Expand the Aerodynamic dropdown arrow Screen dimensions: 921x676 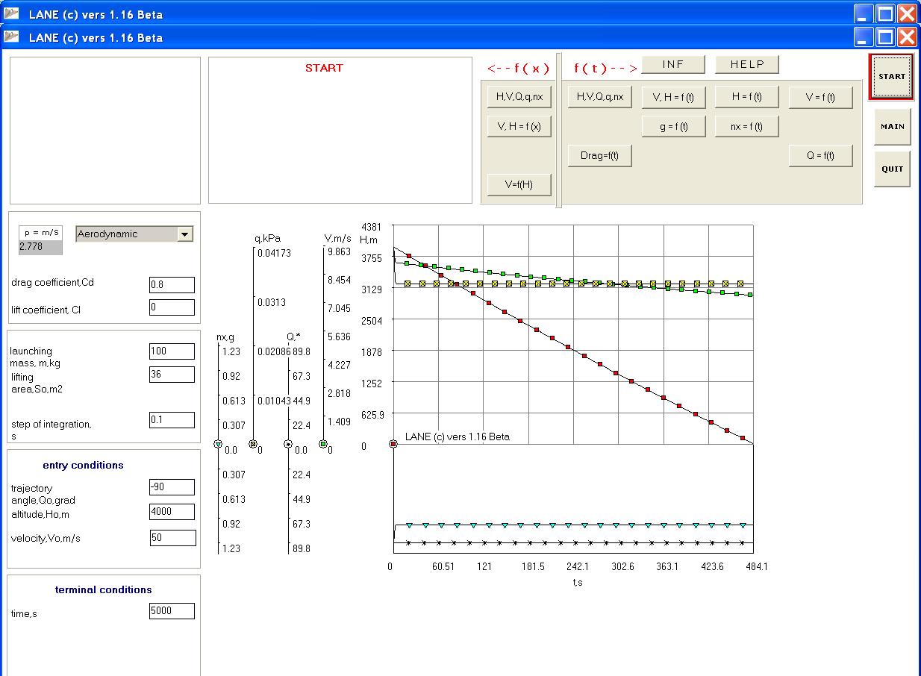pyautogui.click(x=185, y=234)
